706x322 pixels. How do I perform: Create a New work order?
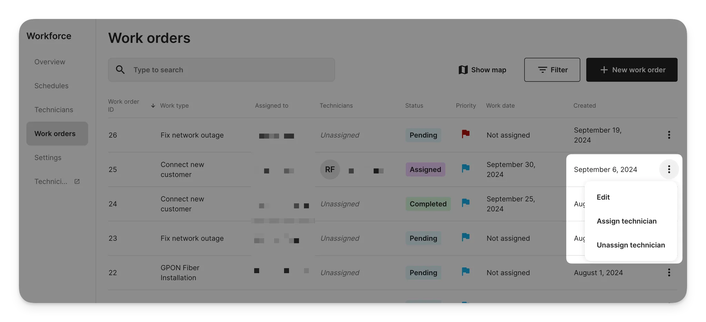(632, 70)
